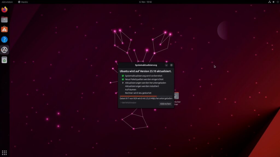Open the clock showing 6. Nov 10:42
280x157 pixels.
coord(145,2)
